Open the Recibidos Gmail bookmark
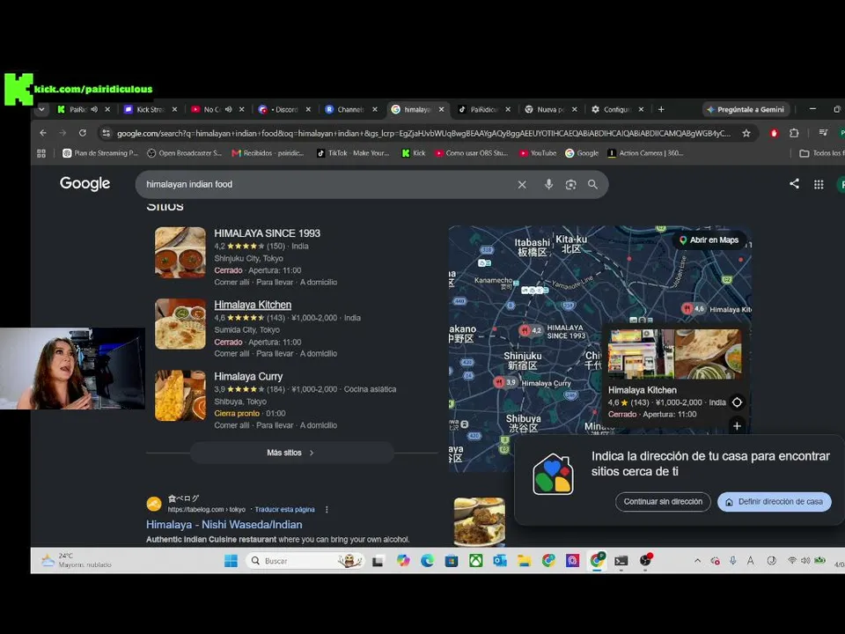 pos(268,153)
